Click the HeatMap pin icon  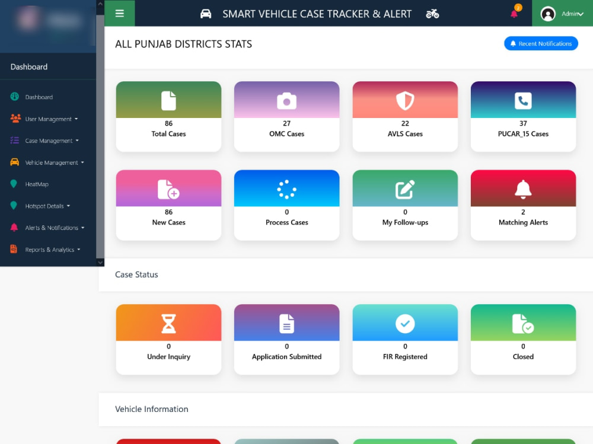click(14, 184)
